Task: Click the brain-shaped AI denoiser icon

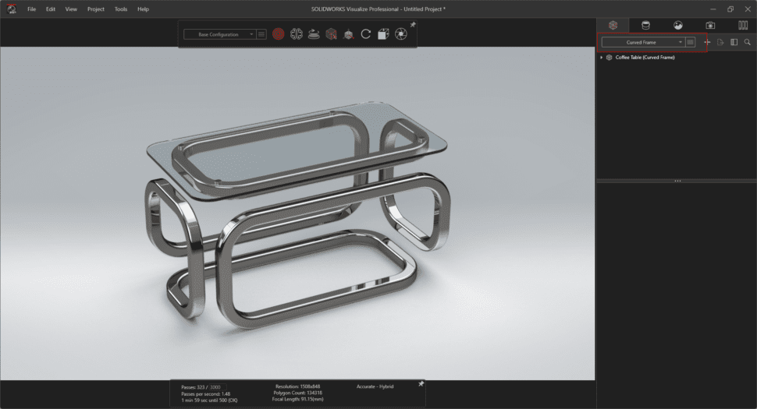Action: point(296,34)
